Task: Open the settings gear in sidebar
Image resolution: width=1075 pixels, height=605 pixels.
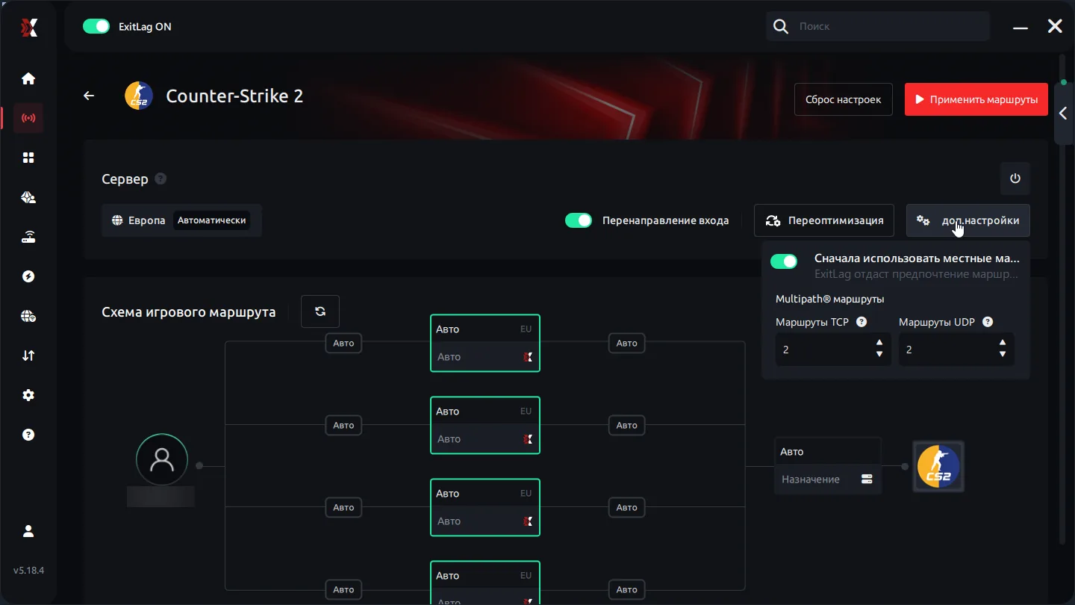Action: pyautogui.click(x=28, y=395)
